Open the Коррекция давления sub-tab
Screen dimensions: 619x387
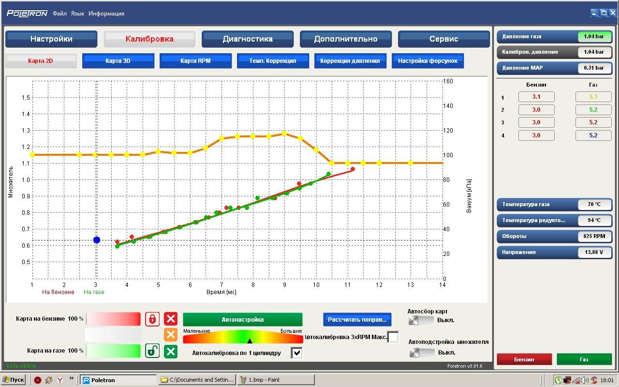click(x=350, y=61)
